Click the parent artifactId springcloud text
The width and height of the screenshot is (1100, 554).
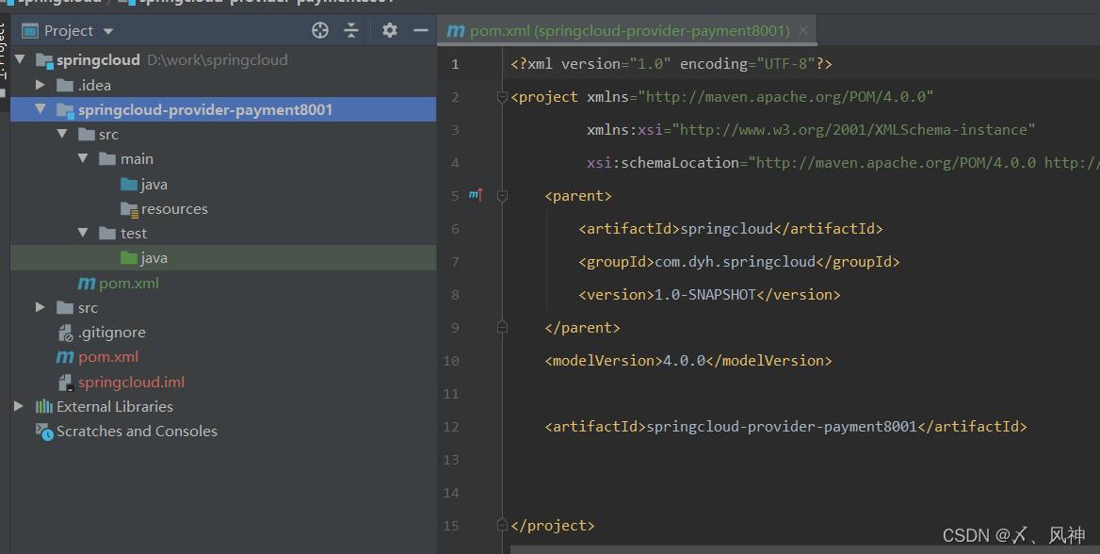coord(727,228)
